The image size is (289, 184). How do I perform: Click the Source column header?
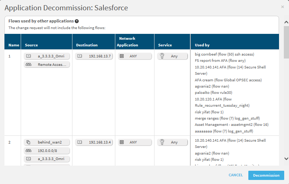(x=31, y=45)
